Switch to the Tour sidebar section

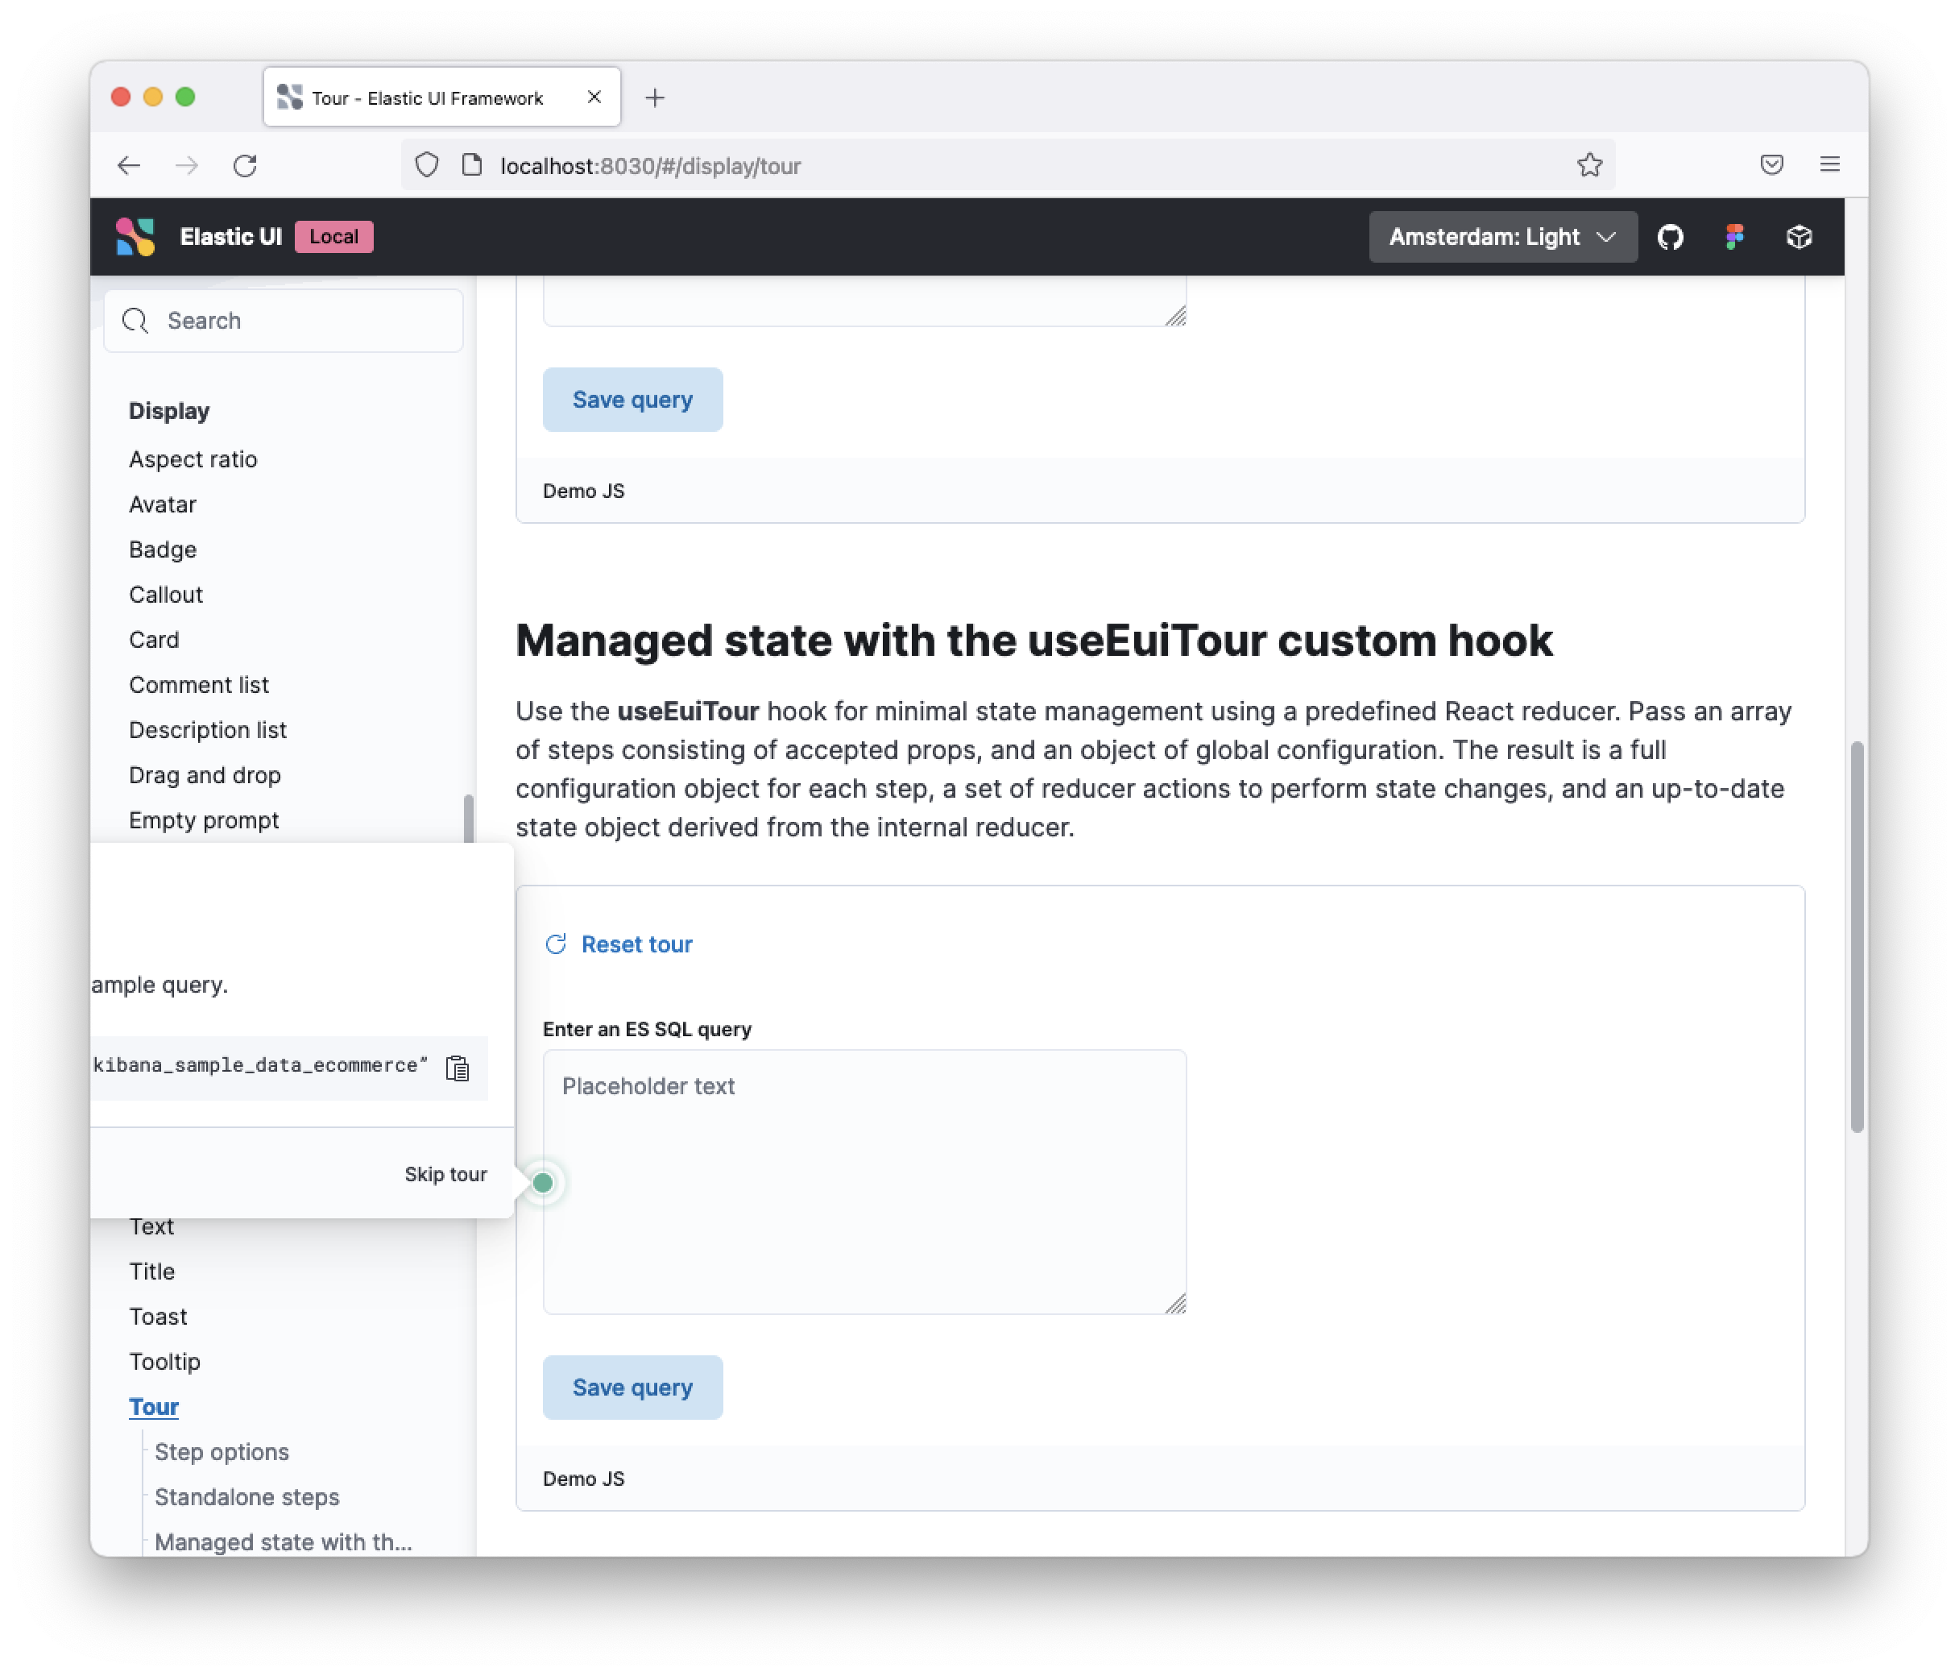tap(153, 1406)
